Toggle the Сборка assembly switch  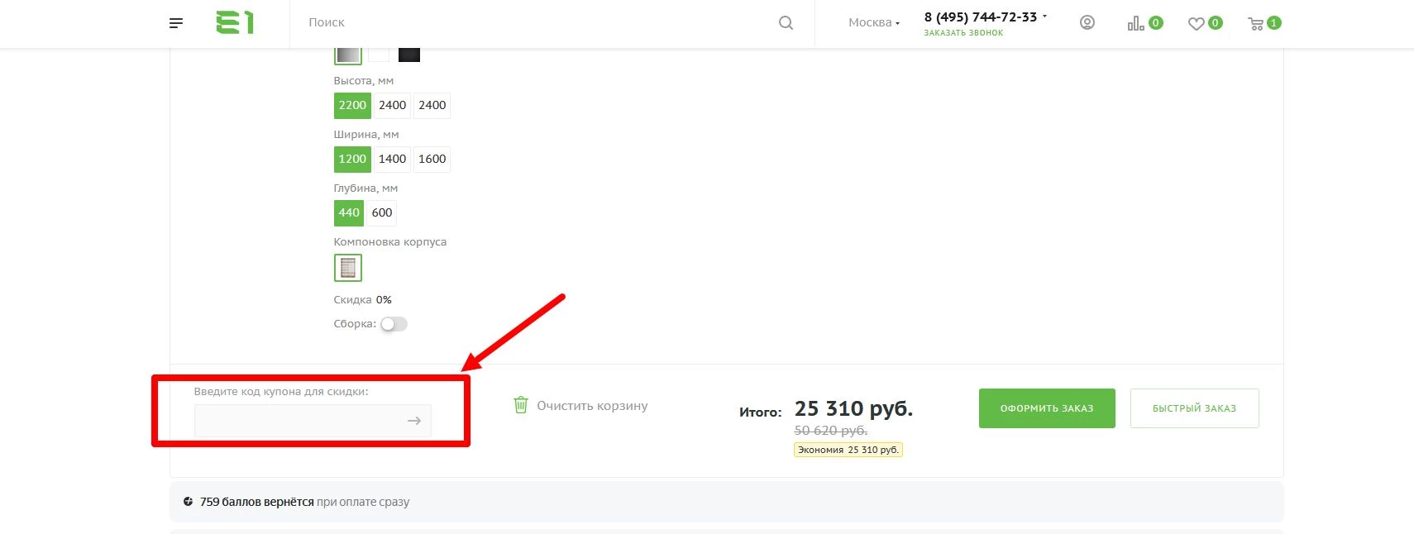(394, 324)
